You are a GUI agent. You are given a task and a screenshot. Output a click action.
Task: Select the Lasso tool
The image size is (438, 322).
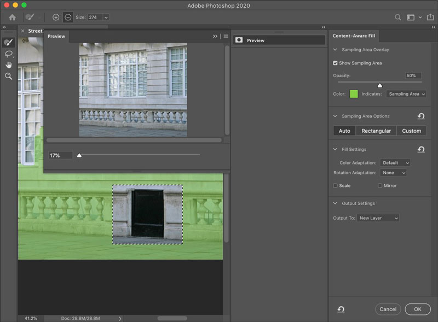(8, 54)
